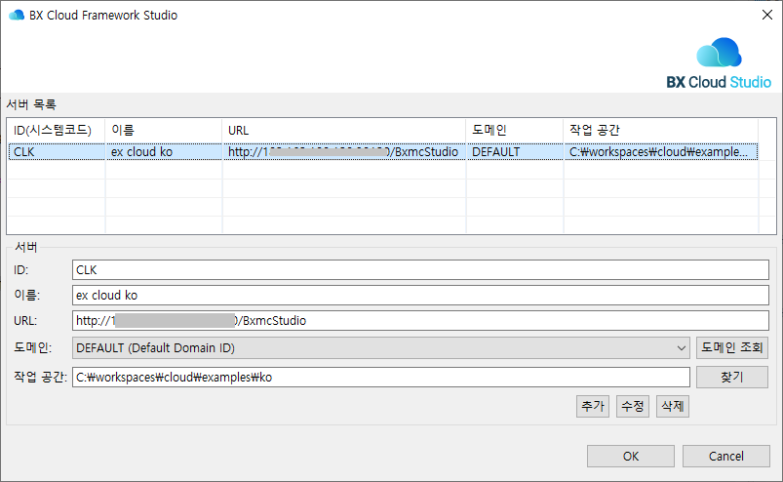Click the BX Cloud title bar icon

(x=17, y=15)
